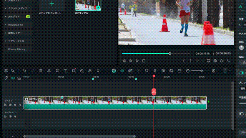Move the preview progress slider handle

pyautogui.click(x=170, y=54)
